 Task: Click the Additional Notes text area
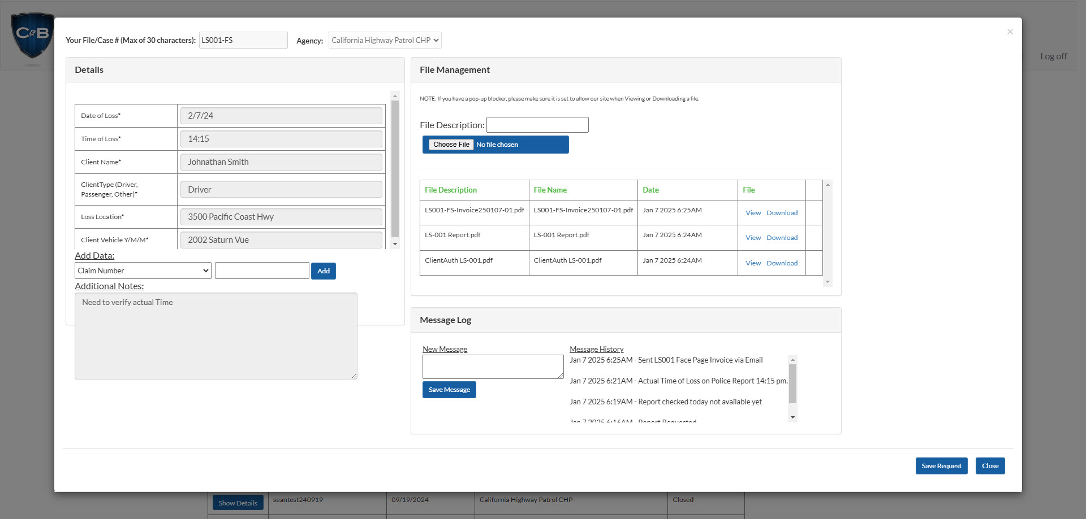(216, 336)
